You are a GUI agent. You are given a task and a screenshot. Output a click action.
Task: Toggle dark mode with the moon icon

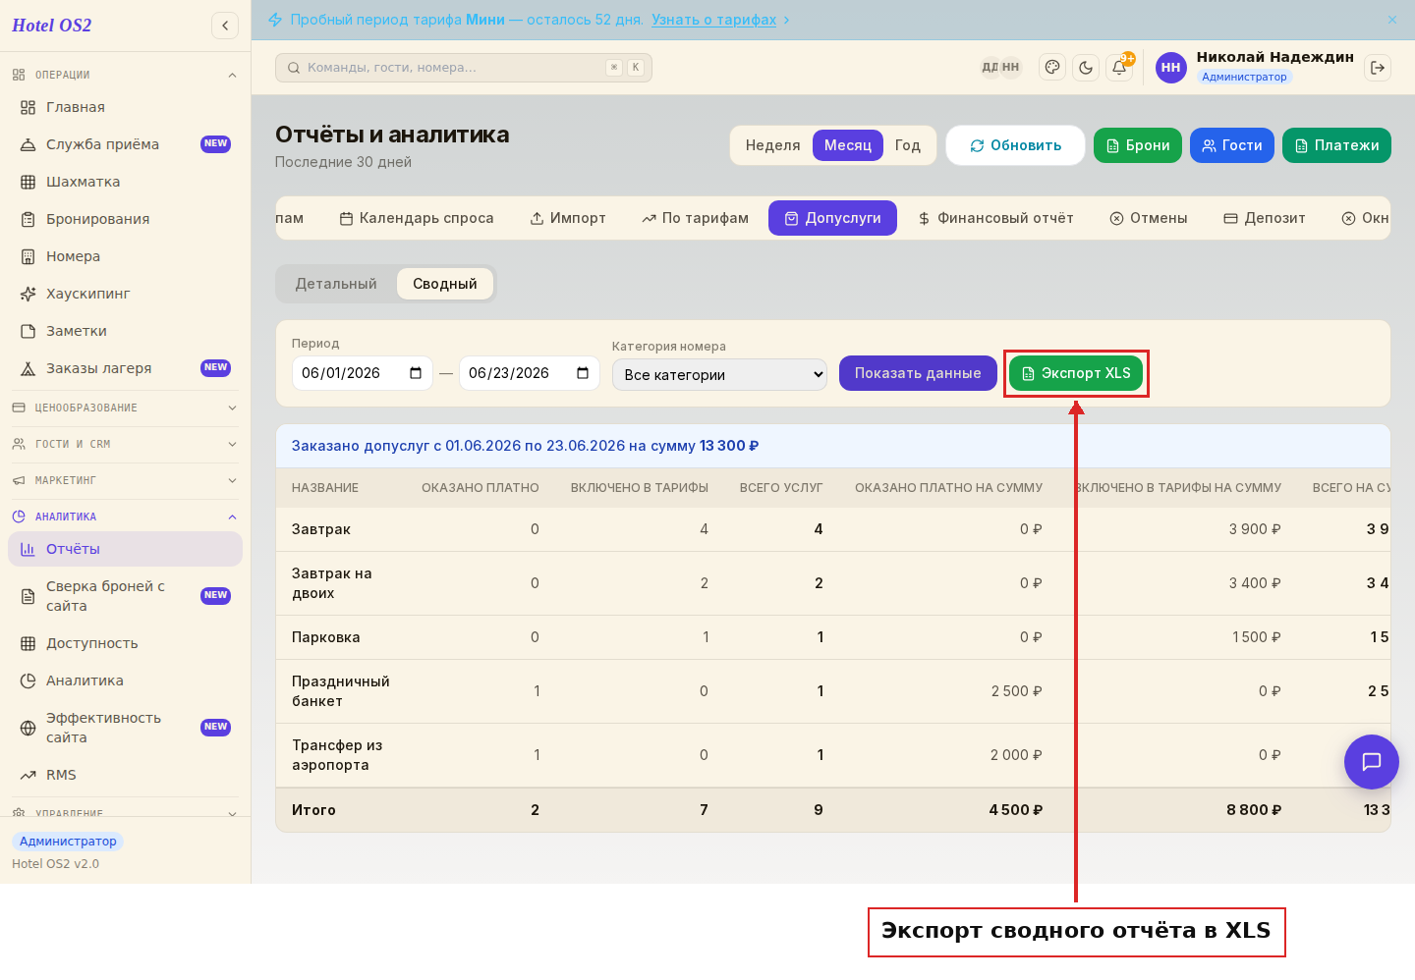click(x=1086, y=68)
